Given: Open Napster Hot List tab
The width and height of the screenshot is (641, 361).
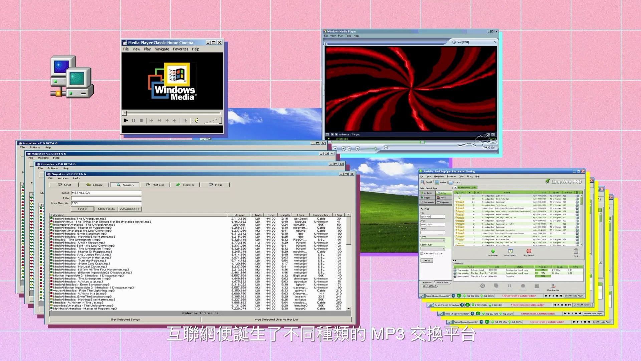Looking at the screenshot, I should click(x=155, y=185).
